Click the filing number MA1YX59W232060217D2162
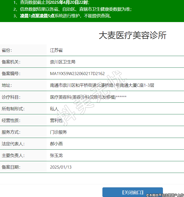184x197 pixels. [x=77, y=74]
